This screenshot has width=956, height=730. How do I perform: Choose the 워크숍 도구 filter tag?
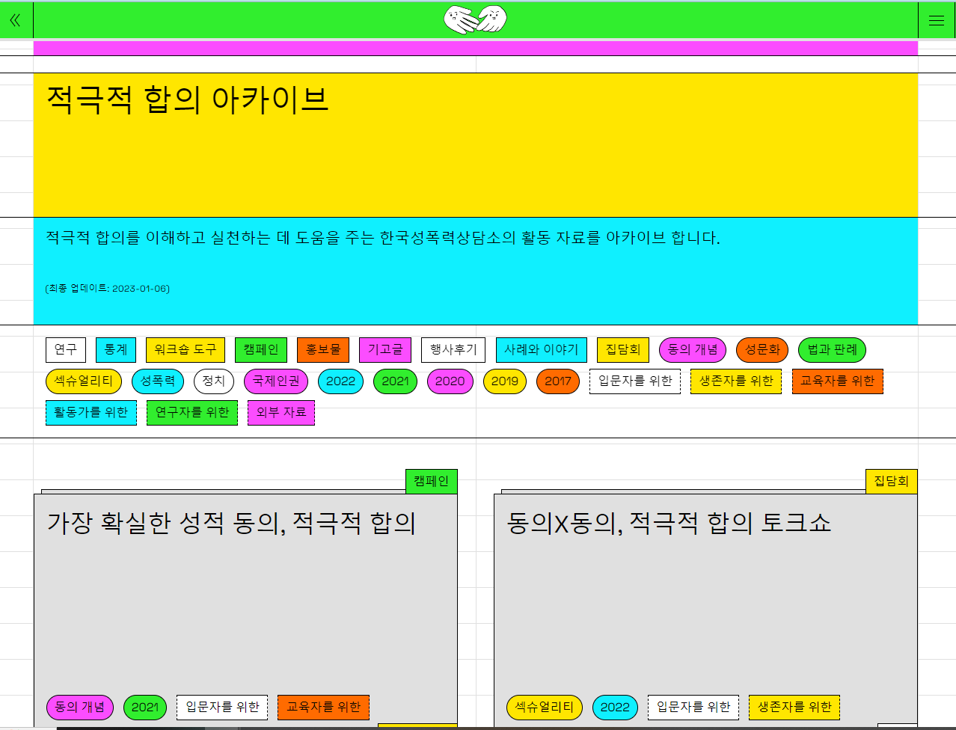pos(186,350)
